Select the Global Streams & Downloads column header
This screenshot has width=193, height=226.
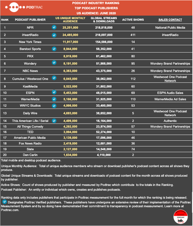coord(104,20)
